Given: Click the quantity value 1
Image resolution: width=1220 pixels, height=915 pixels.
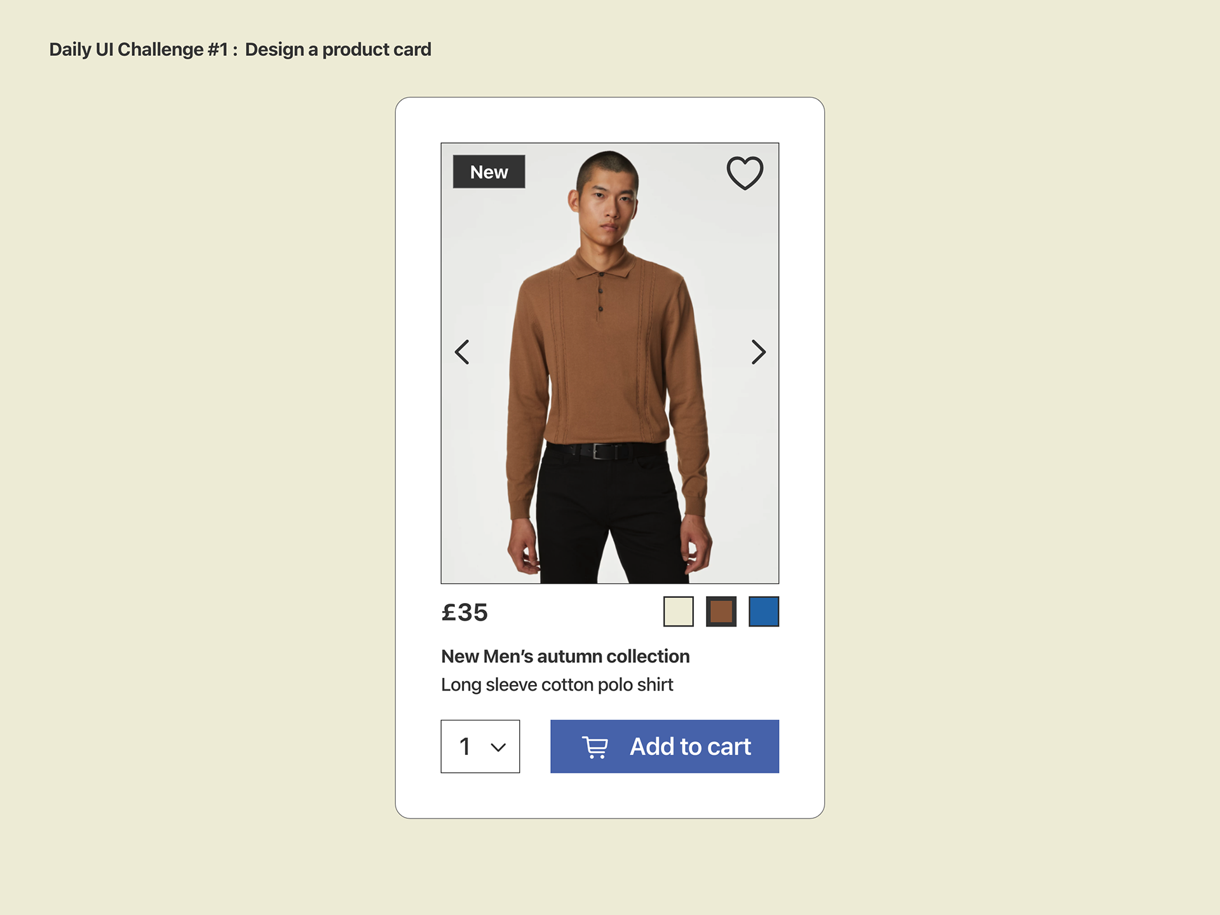Looking at the screenshot, I should coord(465,747).
